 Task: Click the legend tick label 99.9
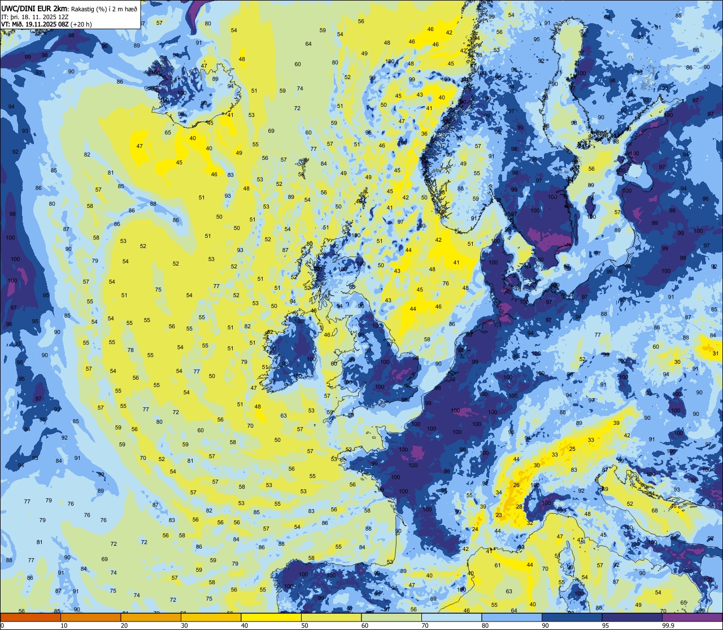pyautogui.click(x=669, y=625)
